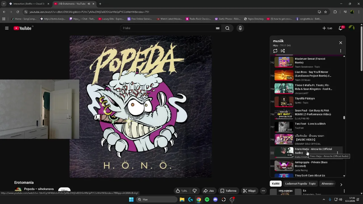Click playlist scrollbar down arrow

coord(344,176)
